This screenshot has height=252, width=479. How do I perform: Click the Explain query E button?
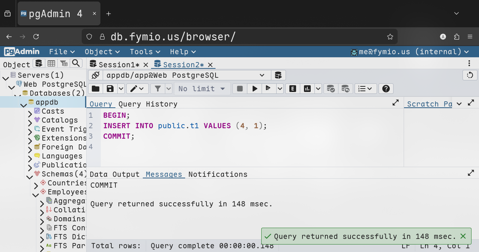coord(293,89)
